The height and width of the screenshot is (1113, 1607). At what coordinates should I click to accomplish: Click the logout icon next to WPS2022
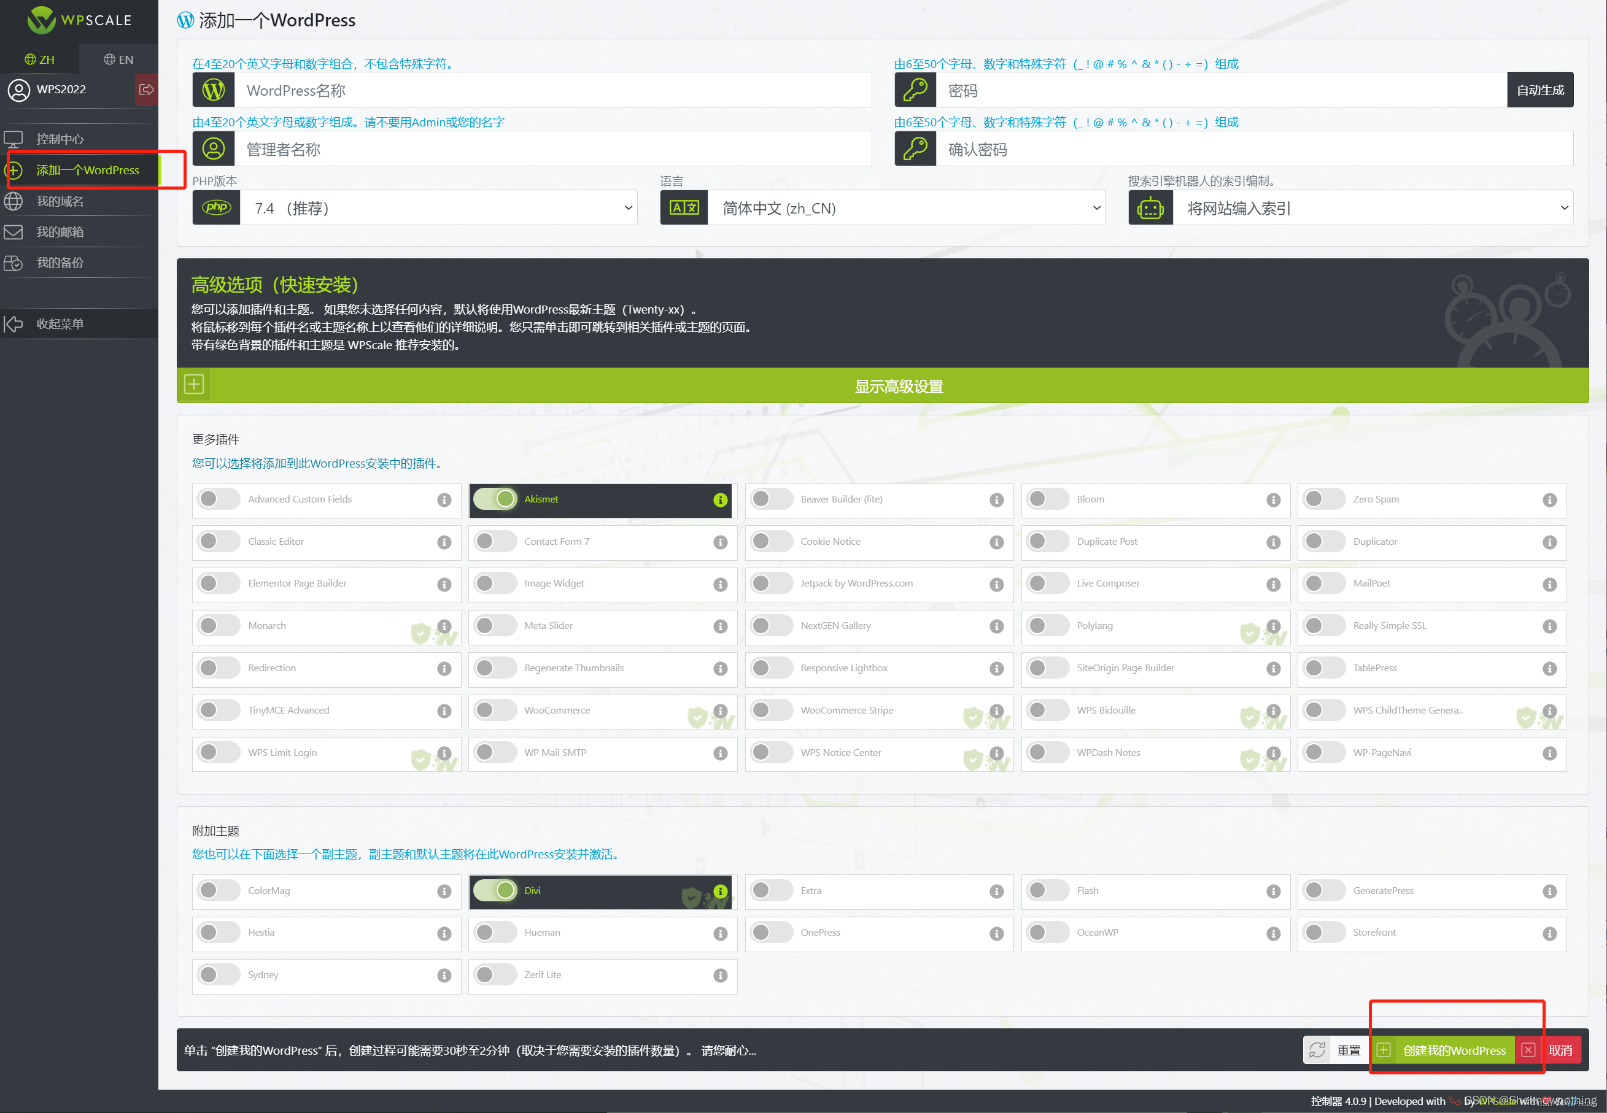pos(147,89)
